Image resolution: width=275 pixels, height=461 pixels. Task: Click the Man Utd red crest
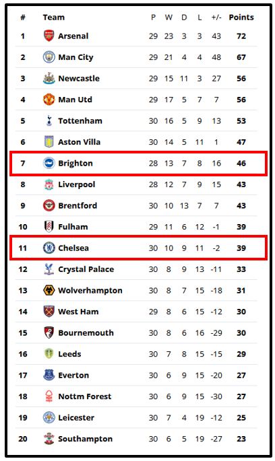(49, 100)
